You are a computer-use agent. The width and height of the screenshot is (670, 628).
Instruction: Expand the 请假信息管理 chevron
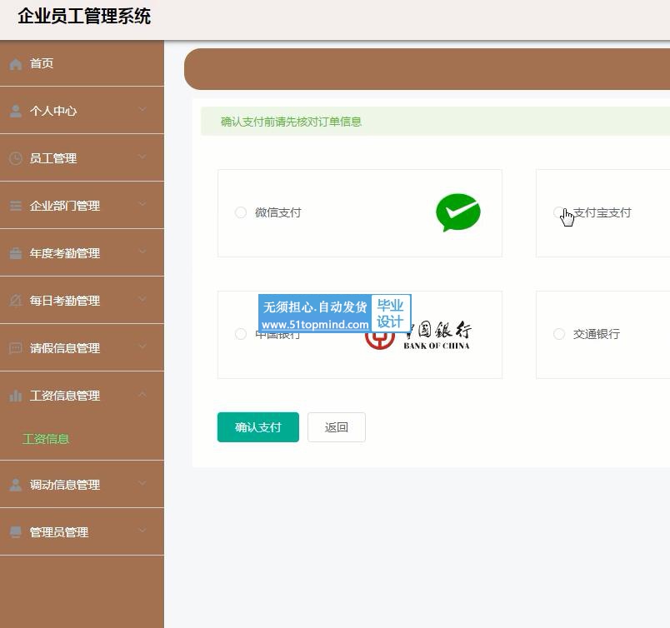[142, 346]
